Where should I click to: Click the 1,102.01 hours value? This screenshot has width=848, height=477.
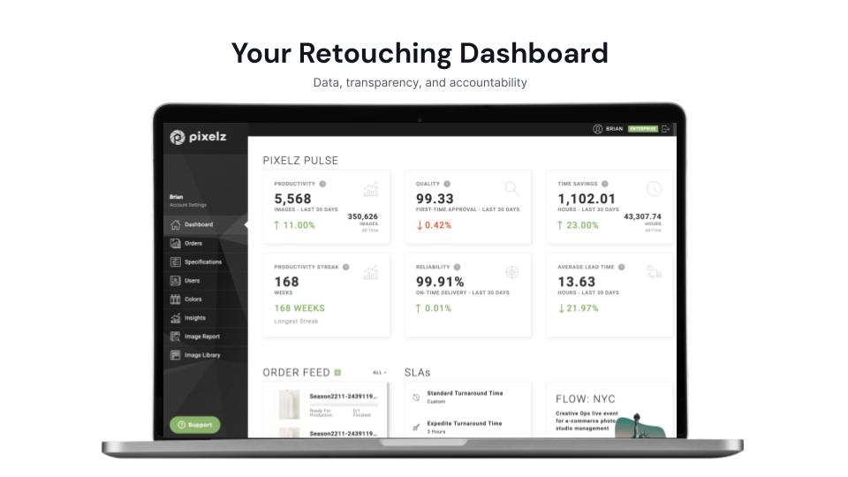pyautogui.click(x=587, y=199)
